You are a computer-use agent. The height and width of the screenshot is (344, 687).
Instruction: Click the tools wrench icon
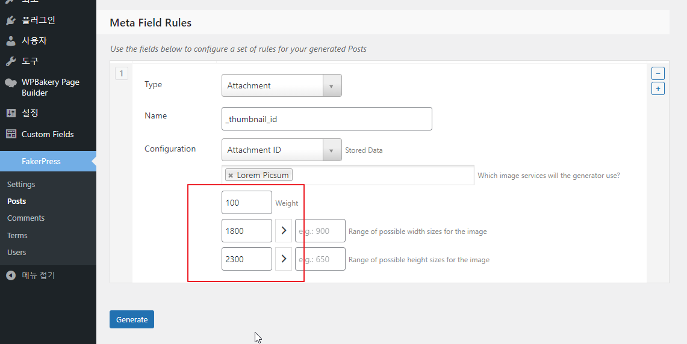tap(11, 61)
